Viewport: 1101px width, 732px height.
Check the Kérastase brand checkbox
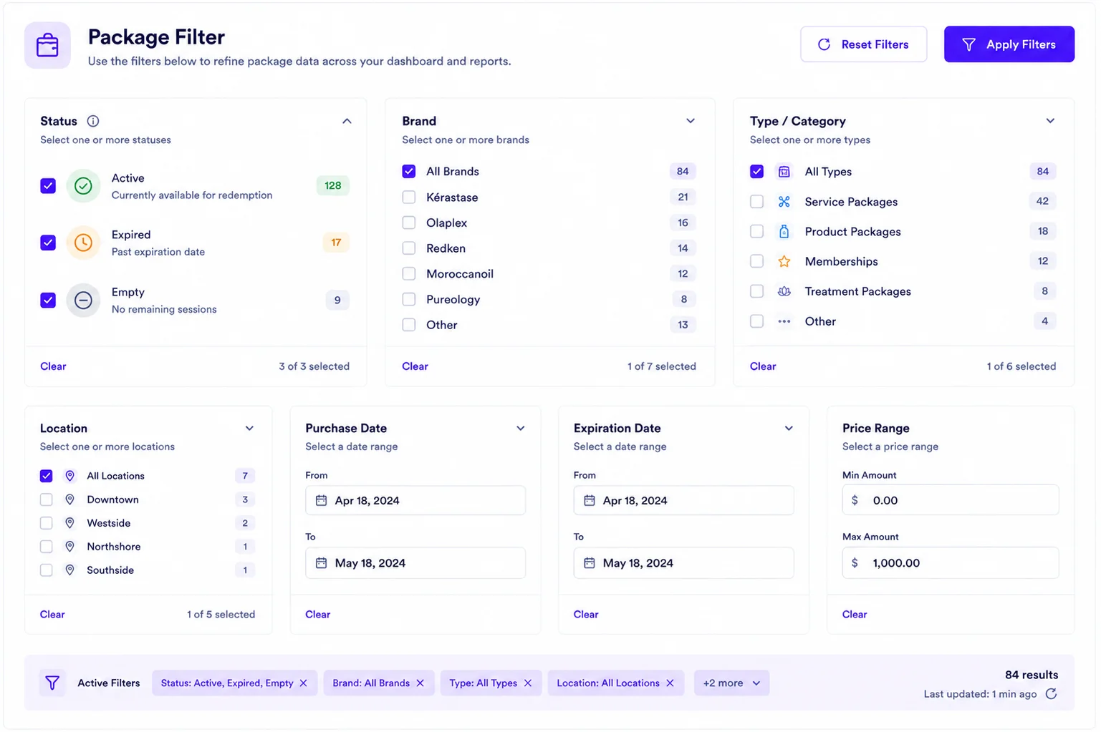coord(409,197)
